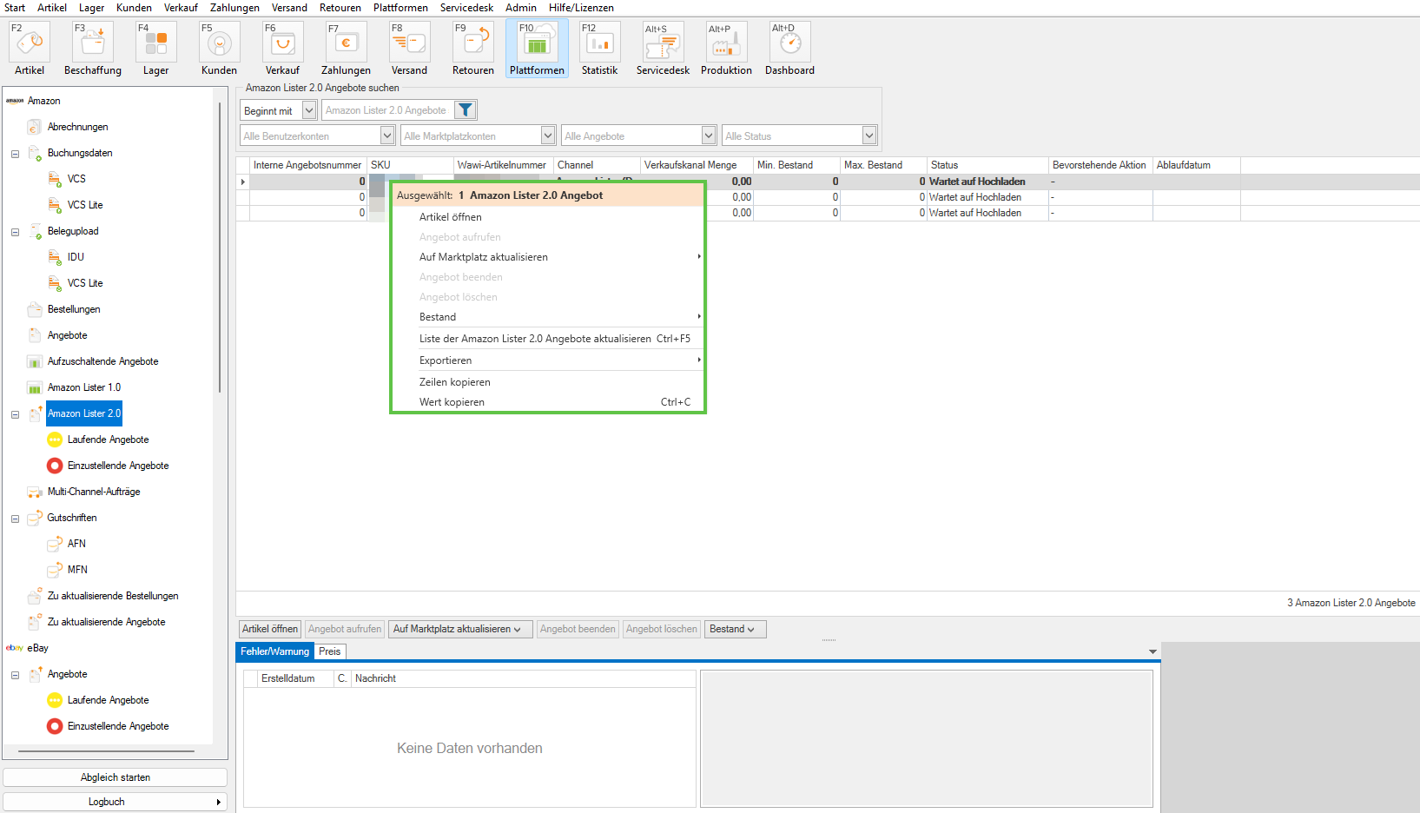Open the Alle Status dropdown

(x=869, y=135)
